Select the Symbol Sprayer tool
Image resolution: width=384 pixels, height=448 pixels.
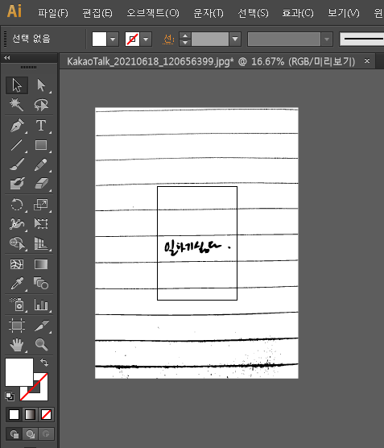(17, 305)
